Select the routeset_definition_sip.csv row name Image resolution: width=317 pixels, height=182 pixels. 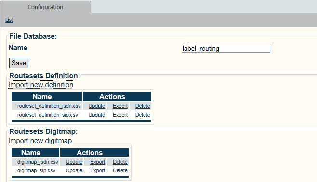pyautogui.click(x=48, y=115)
